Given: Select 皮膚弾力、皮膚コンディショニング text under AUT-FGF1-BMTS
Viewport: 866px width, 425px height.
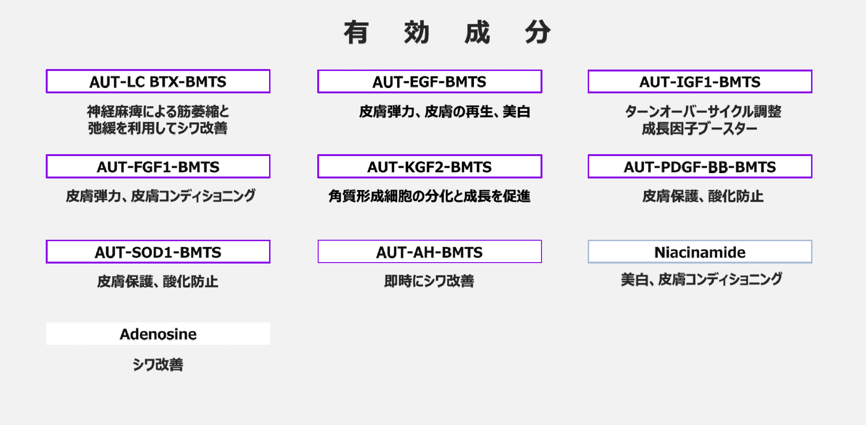Looking at the screenshot, I should click(161, 196).
